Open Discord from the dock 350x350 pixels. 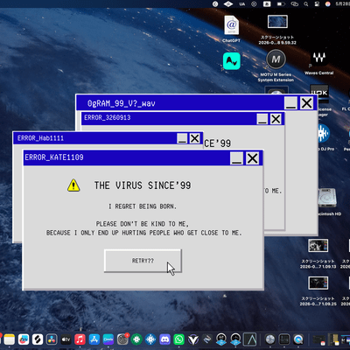click(x=164, y=339)
